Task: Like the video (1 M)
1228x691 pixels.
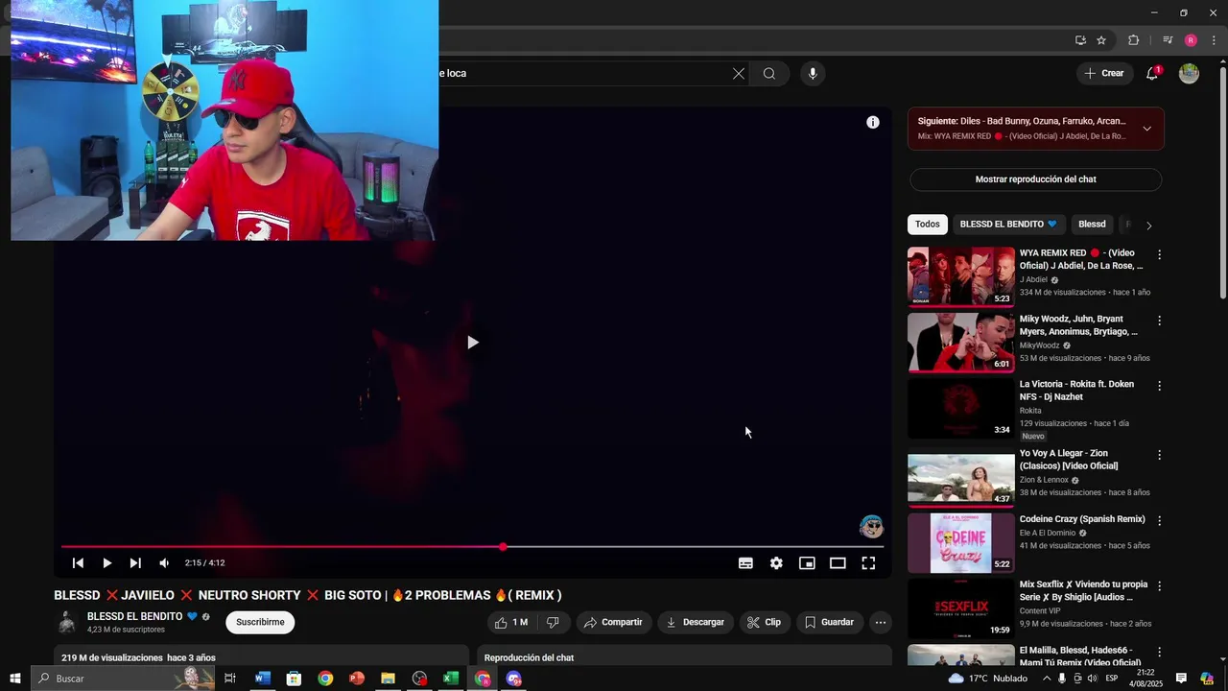Action: (x=511, y=622)
